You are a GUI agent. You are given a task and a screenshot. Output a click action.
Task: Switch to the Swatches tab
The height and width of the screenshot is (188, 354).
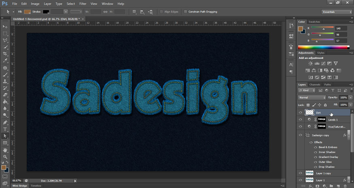(x=314, y=22)
